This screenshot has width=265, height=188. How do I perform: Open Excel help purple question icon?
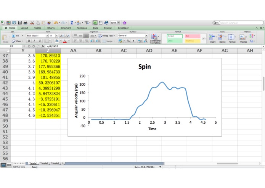click(125, 23)
